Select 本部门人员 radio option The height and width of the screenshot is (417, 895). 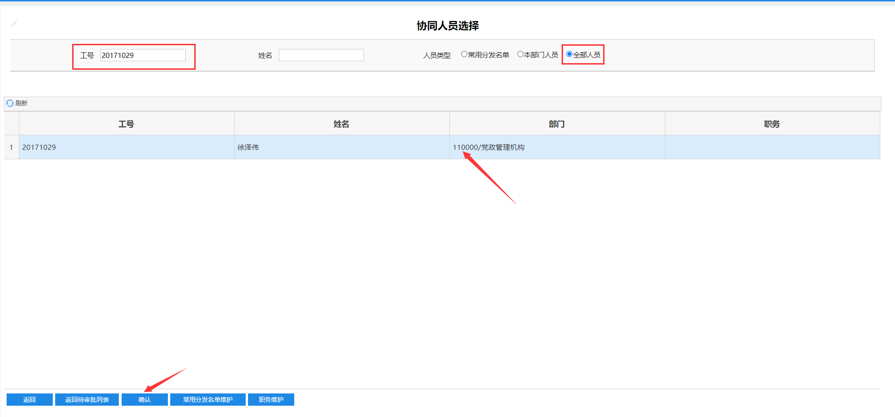coord(520,54)
